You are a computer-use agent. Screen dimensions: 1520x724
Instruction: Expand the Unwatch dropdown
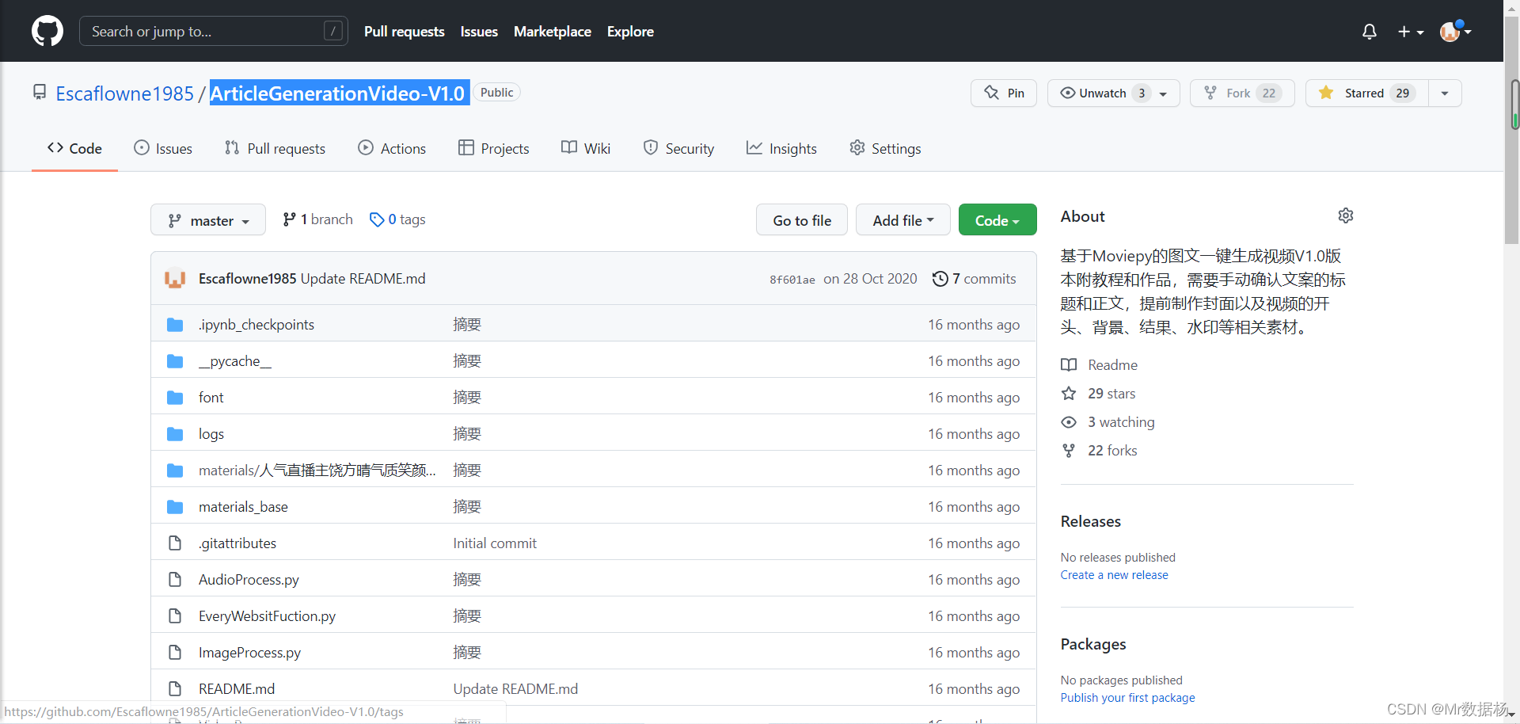pyautogui.click(x=1114, y=93)
